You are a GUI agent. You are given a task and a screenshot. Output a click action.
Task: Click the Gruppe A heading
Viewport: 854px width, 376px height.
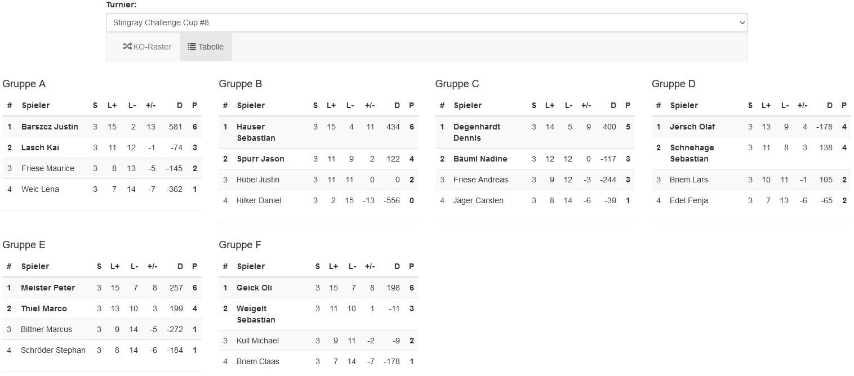(x=24, y=84)
